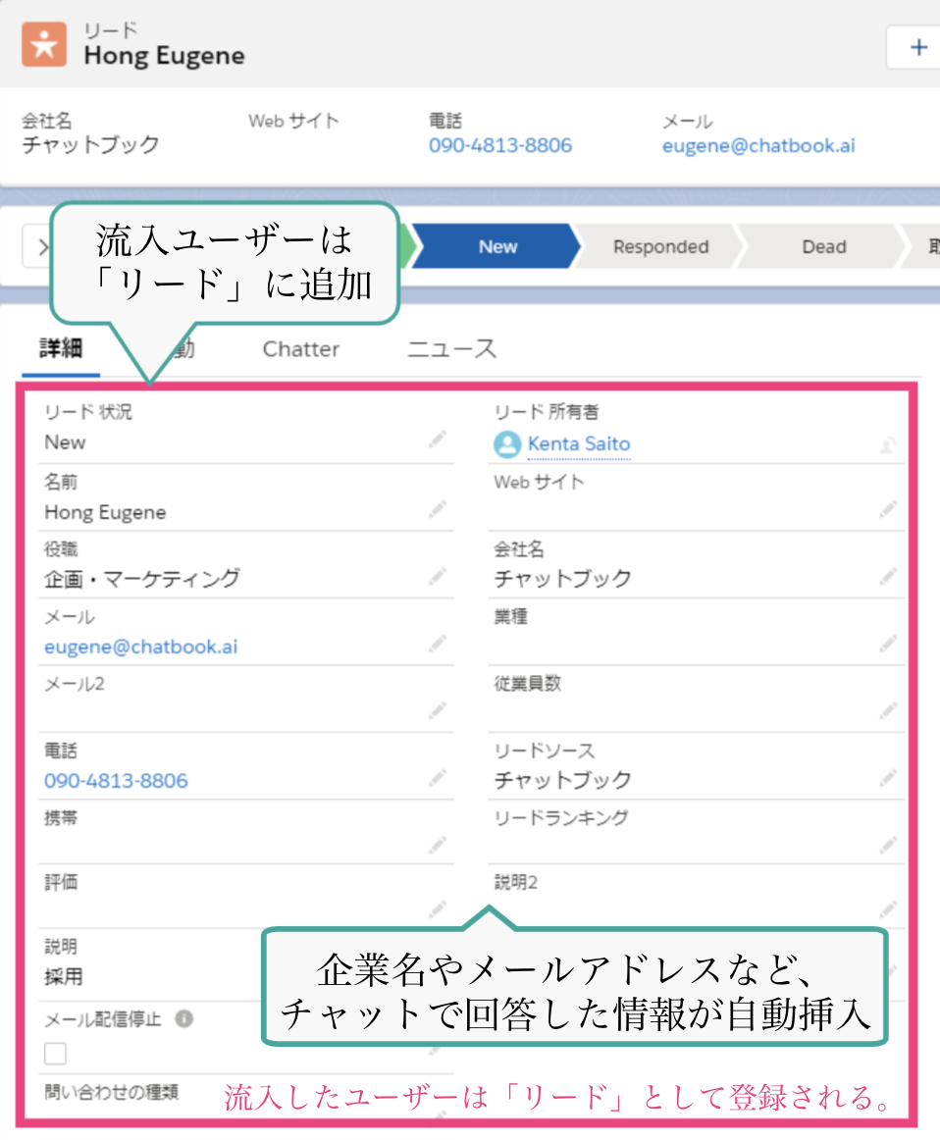Change lead owner icon beside Kenta Saito

[888, 444]
